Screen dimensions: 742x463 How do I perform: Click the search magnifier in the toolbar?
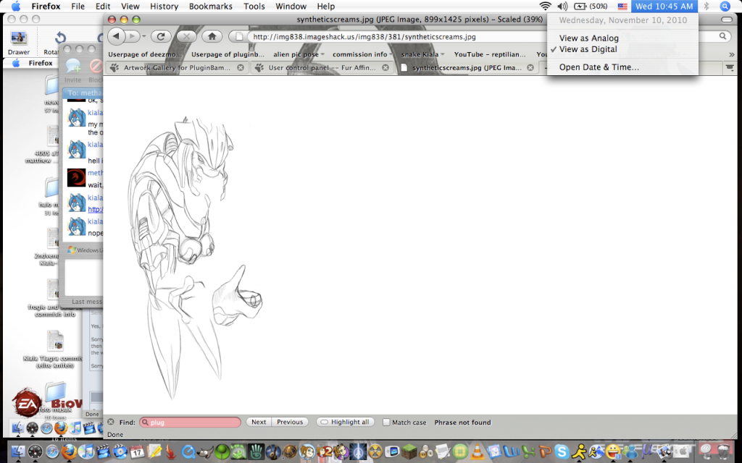tap(722, 36)
